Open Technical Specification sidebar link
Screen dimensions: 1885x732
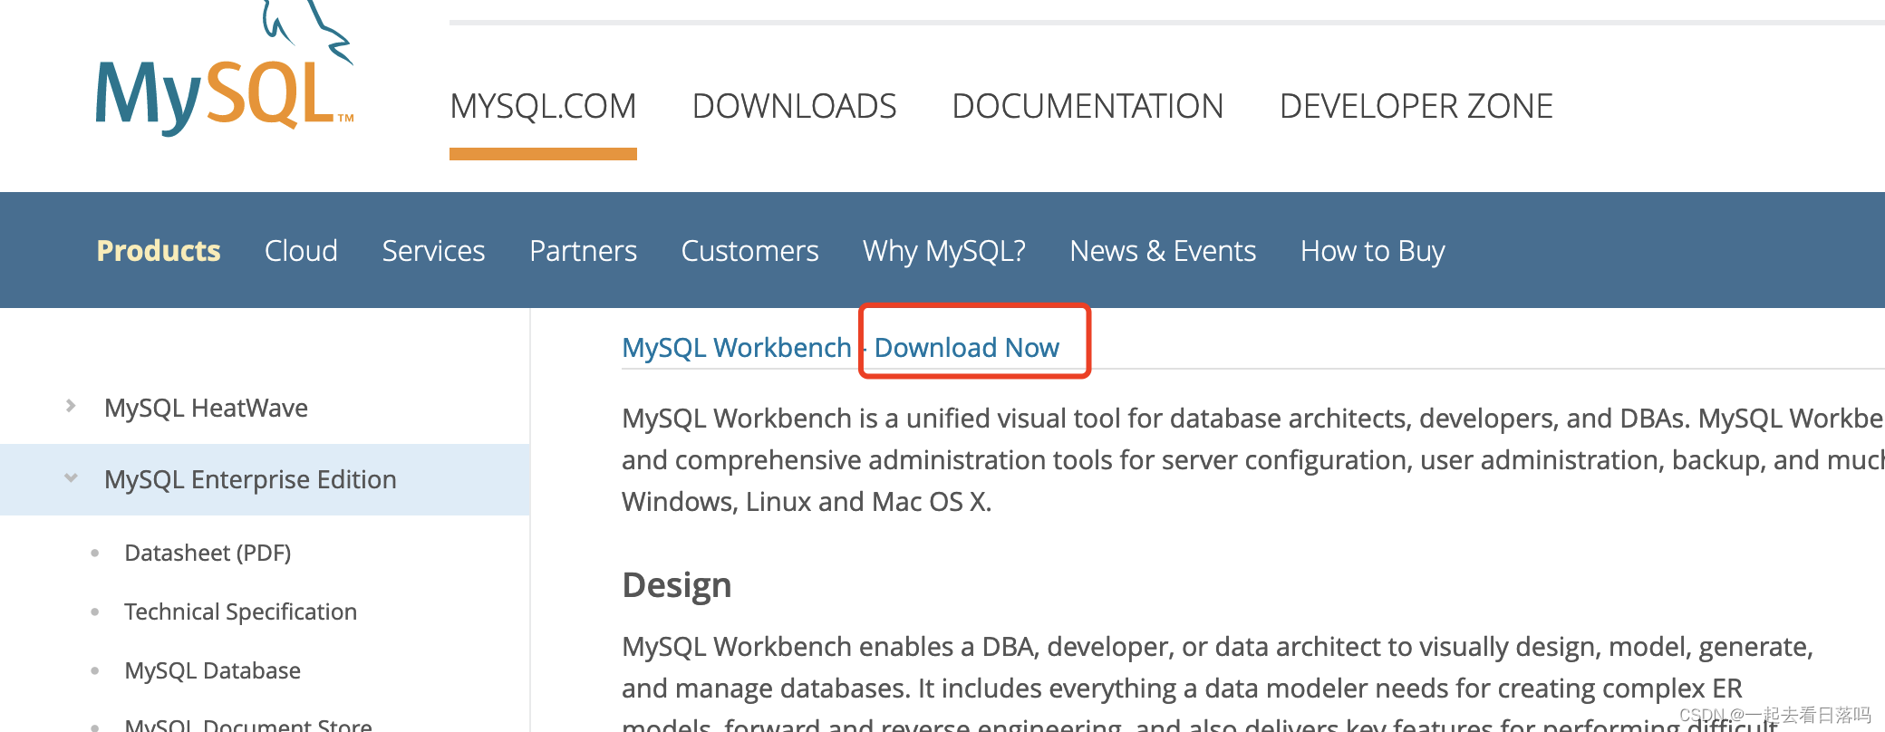(240, 612)
